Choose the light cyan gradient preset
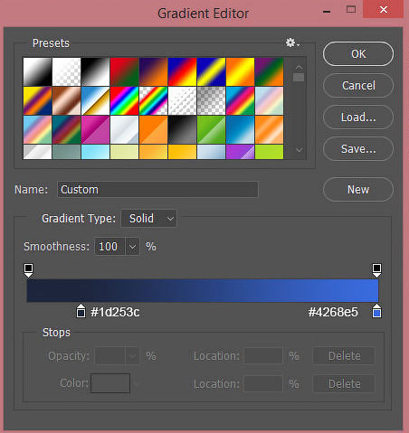 click(x=95, y=152)
